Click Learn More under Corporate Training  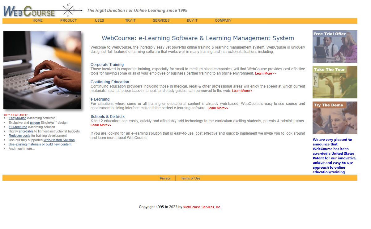pos(265,74)
